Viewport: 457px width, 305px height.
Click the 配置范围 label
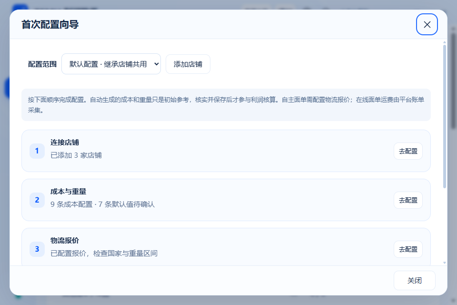(x=42, y=64)
